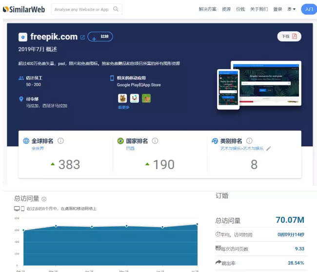Click the first chart data point
Screen dimensions: 317x272
pyautogui.click(x=23, y=230)
